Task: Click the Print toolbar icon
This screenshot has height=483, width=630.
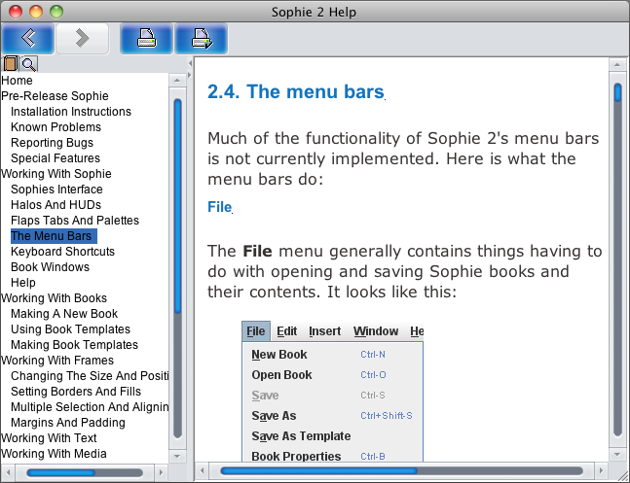Action: pyautogui.click(x=147, y=39)
